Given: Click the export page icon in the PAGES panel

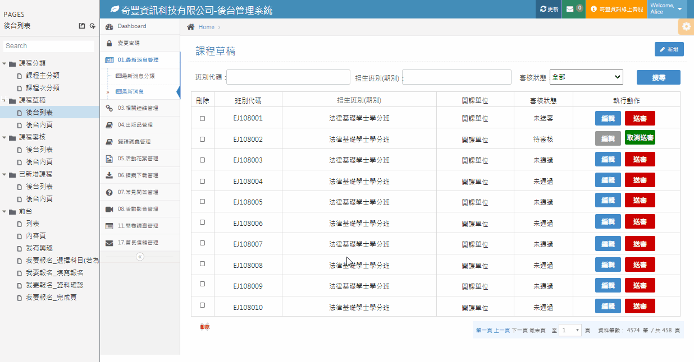Looking at the screenshot, I should [x=82, y=26].
